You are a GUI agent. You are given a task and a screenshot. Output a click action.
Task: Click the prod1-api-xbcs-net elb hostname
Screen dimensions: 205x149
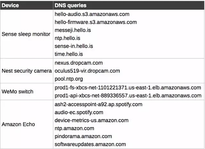pyautogui.click(x=128, y=96)
